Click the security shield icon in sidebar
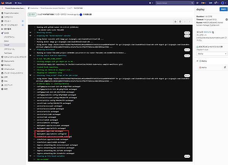 coord(2,57)
